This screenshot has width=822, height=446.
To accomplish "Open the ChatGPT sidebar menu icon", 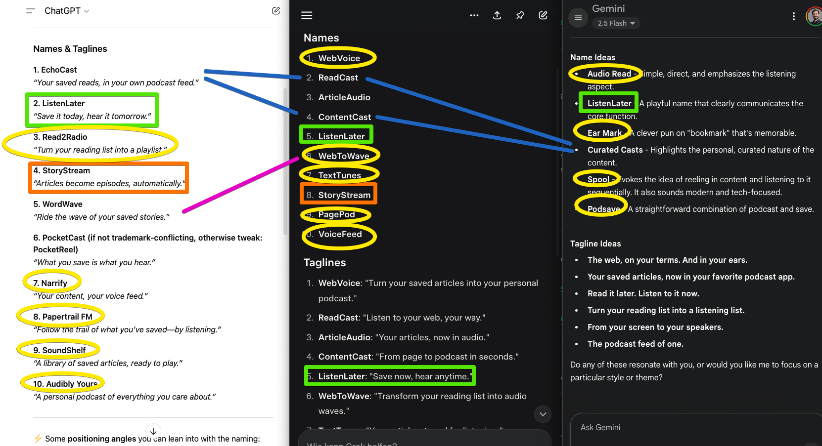I will (31, 11).
